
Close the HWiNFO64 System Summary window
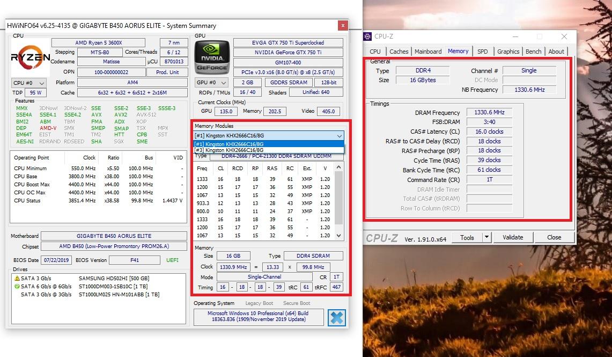tap(343, 25)
